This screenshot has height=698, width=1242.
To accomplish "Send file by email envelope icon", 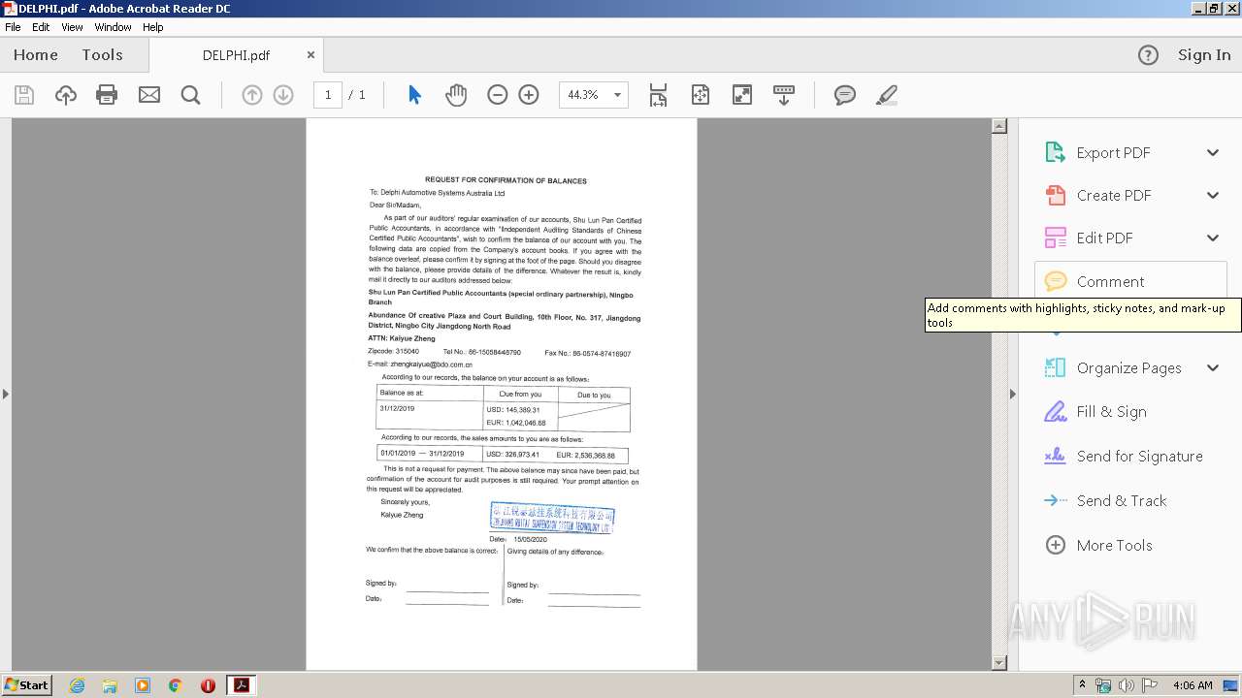I will [148, 95].
